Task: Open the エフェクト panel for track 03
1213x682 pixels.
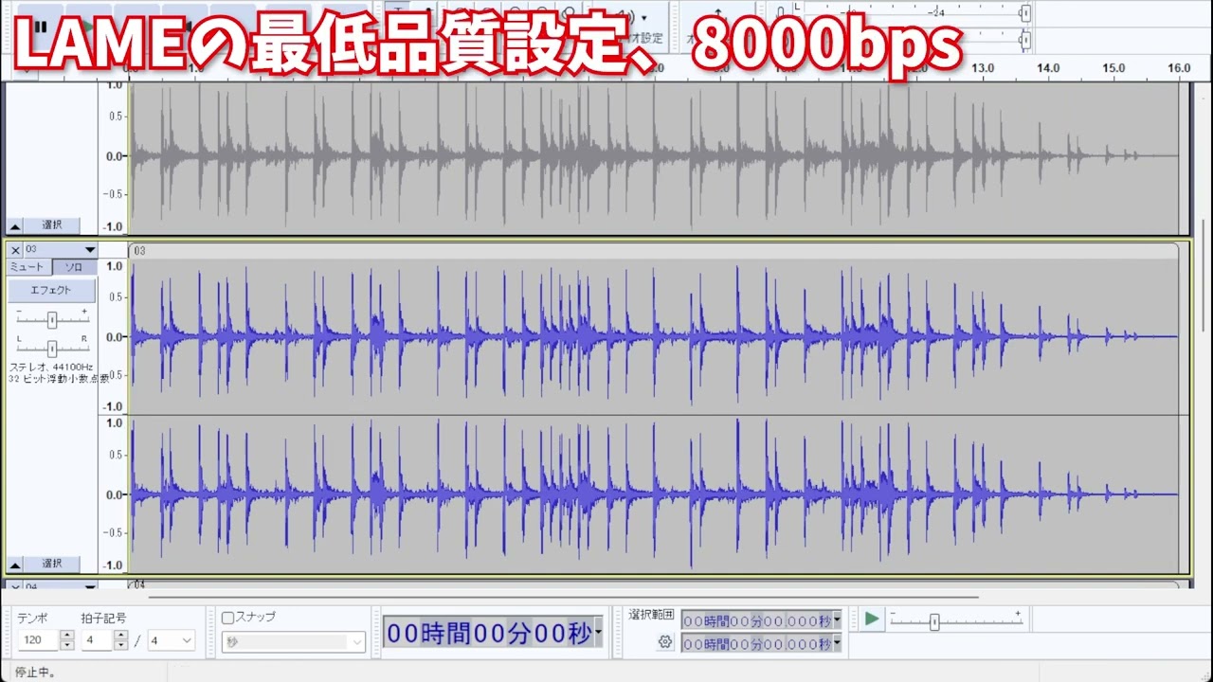Action: pyautogui.click(x=52, y=291)
